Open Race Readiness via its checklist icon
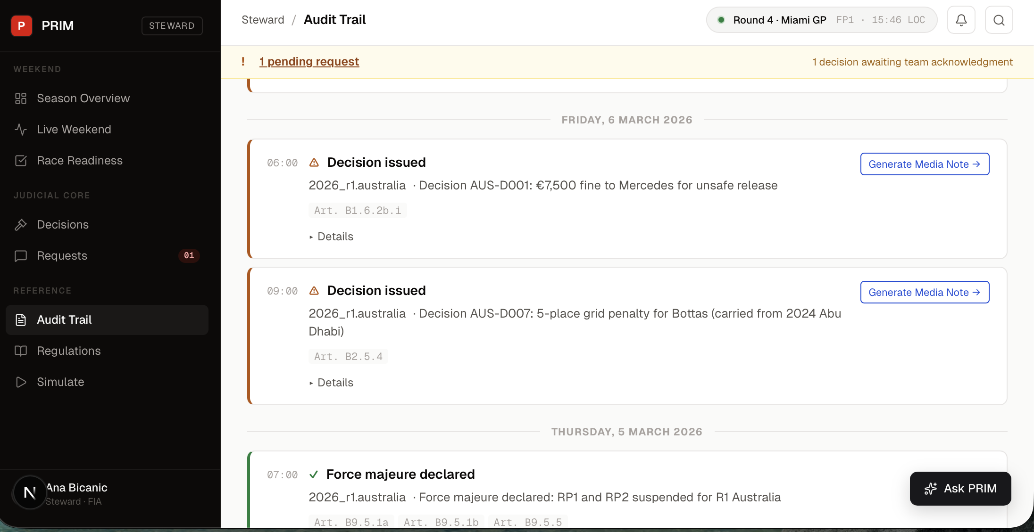 pos(21,160)
